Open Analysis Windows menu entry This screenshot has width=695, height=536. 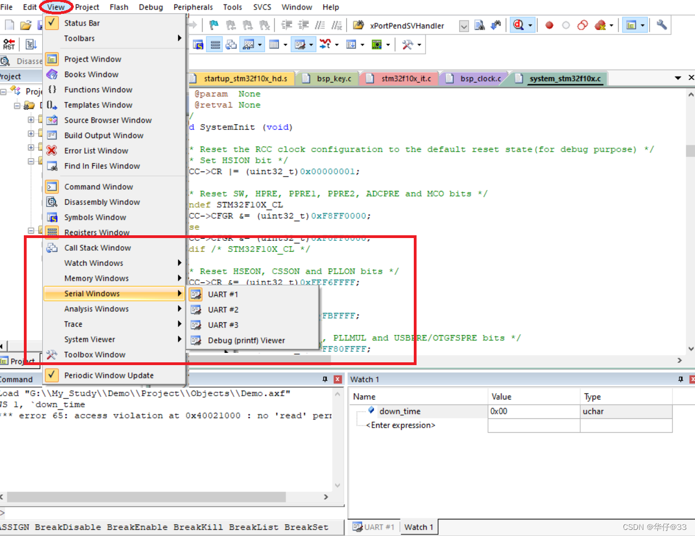click(114, 309)
